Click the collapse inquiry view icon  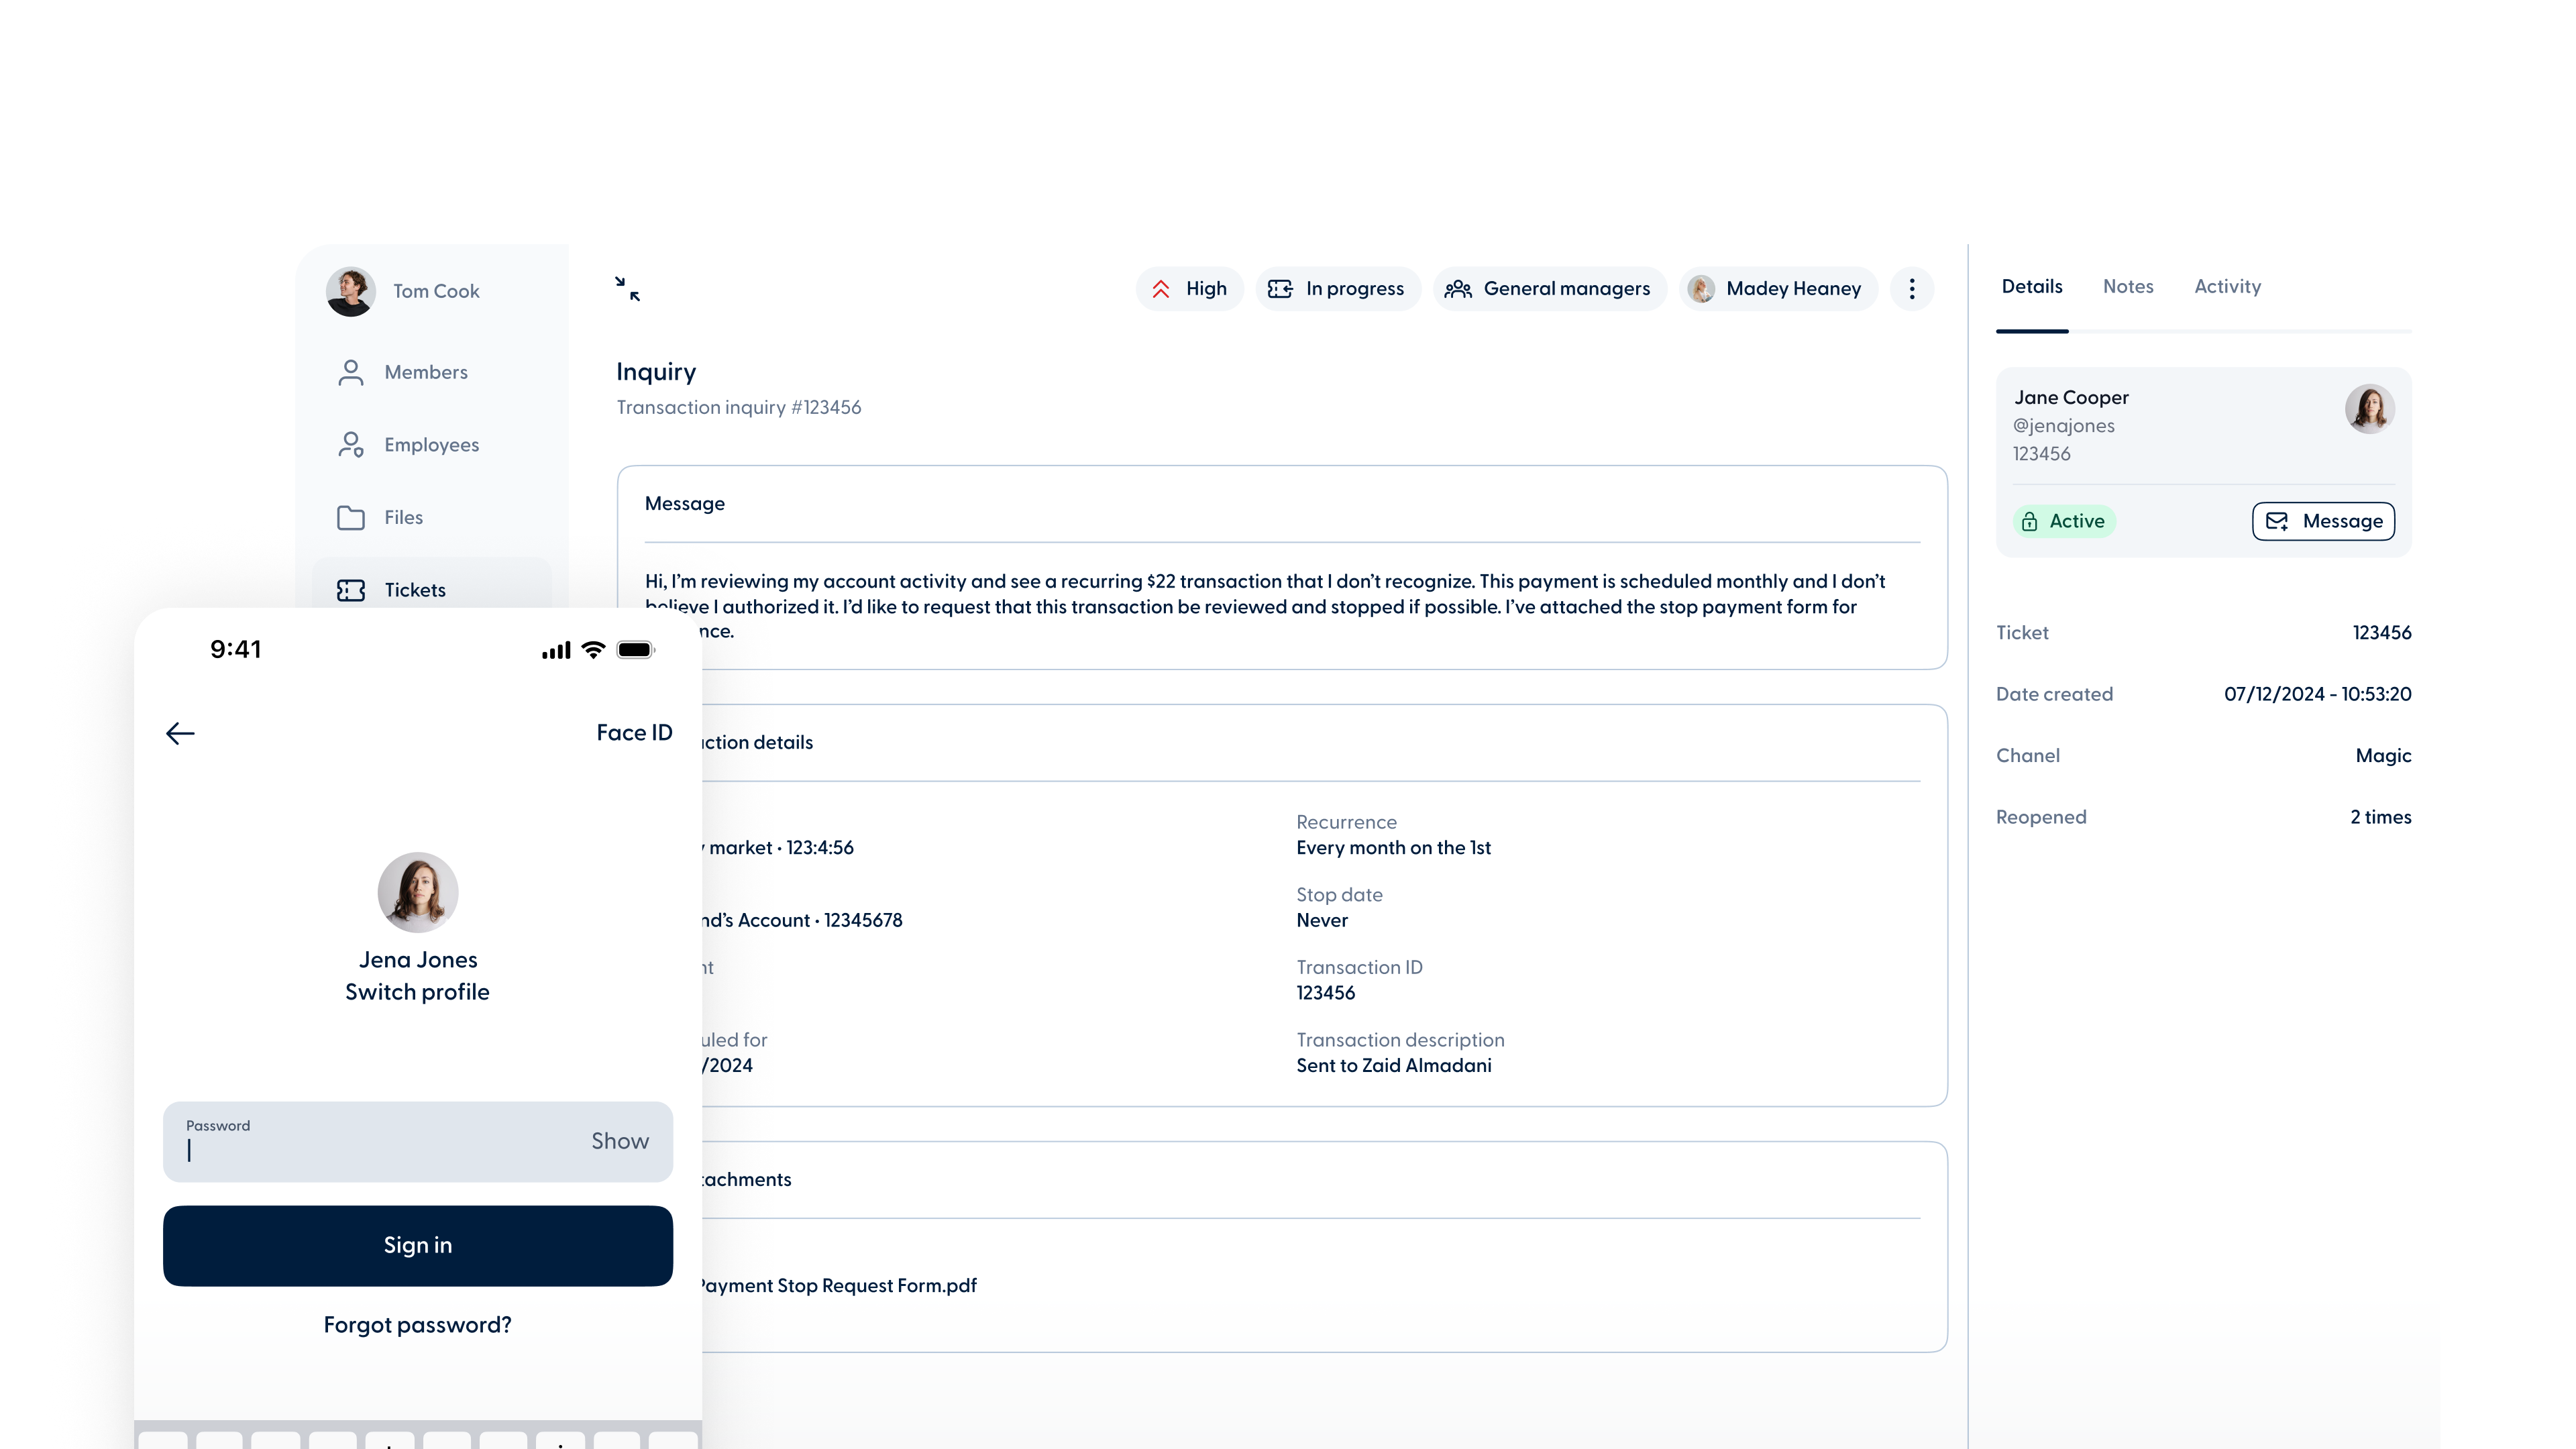[627, 289]
